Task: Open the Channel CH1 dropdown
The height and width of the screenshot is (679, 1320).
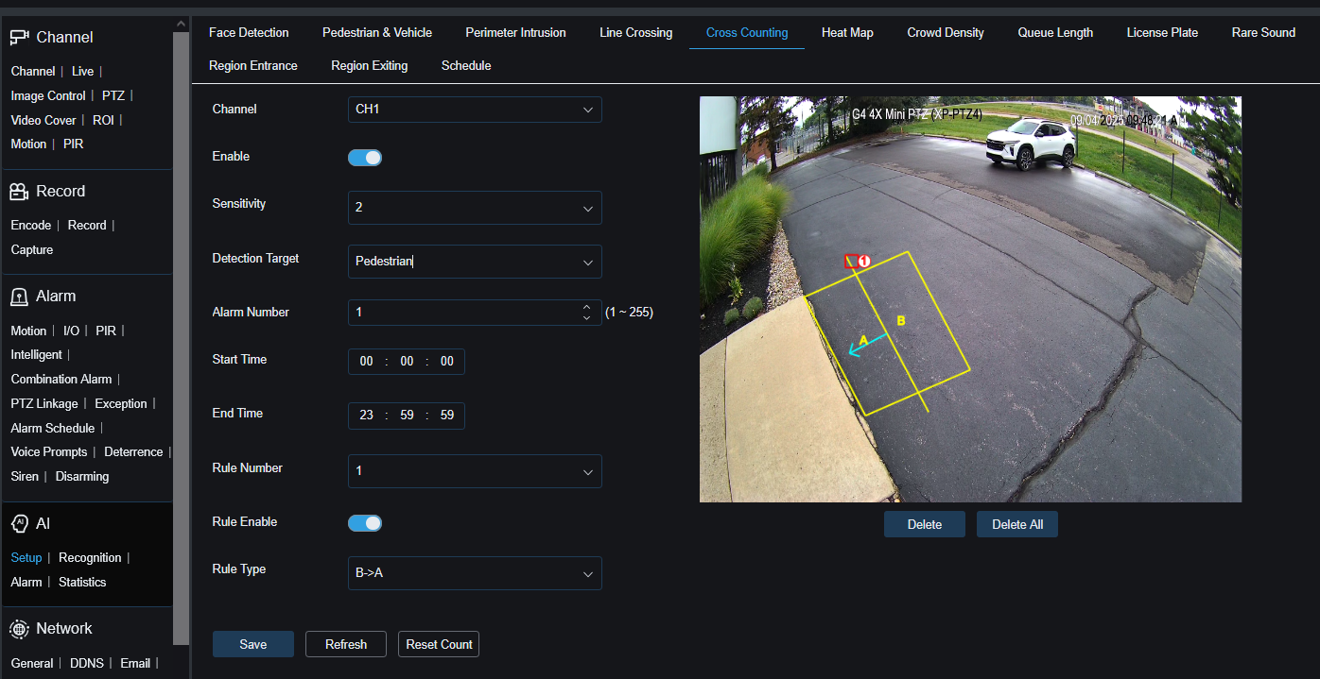Action: tap(475, 110)
